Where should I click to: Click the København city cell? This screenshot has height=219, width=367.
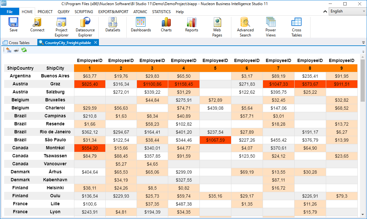click(x=55, y=180)
